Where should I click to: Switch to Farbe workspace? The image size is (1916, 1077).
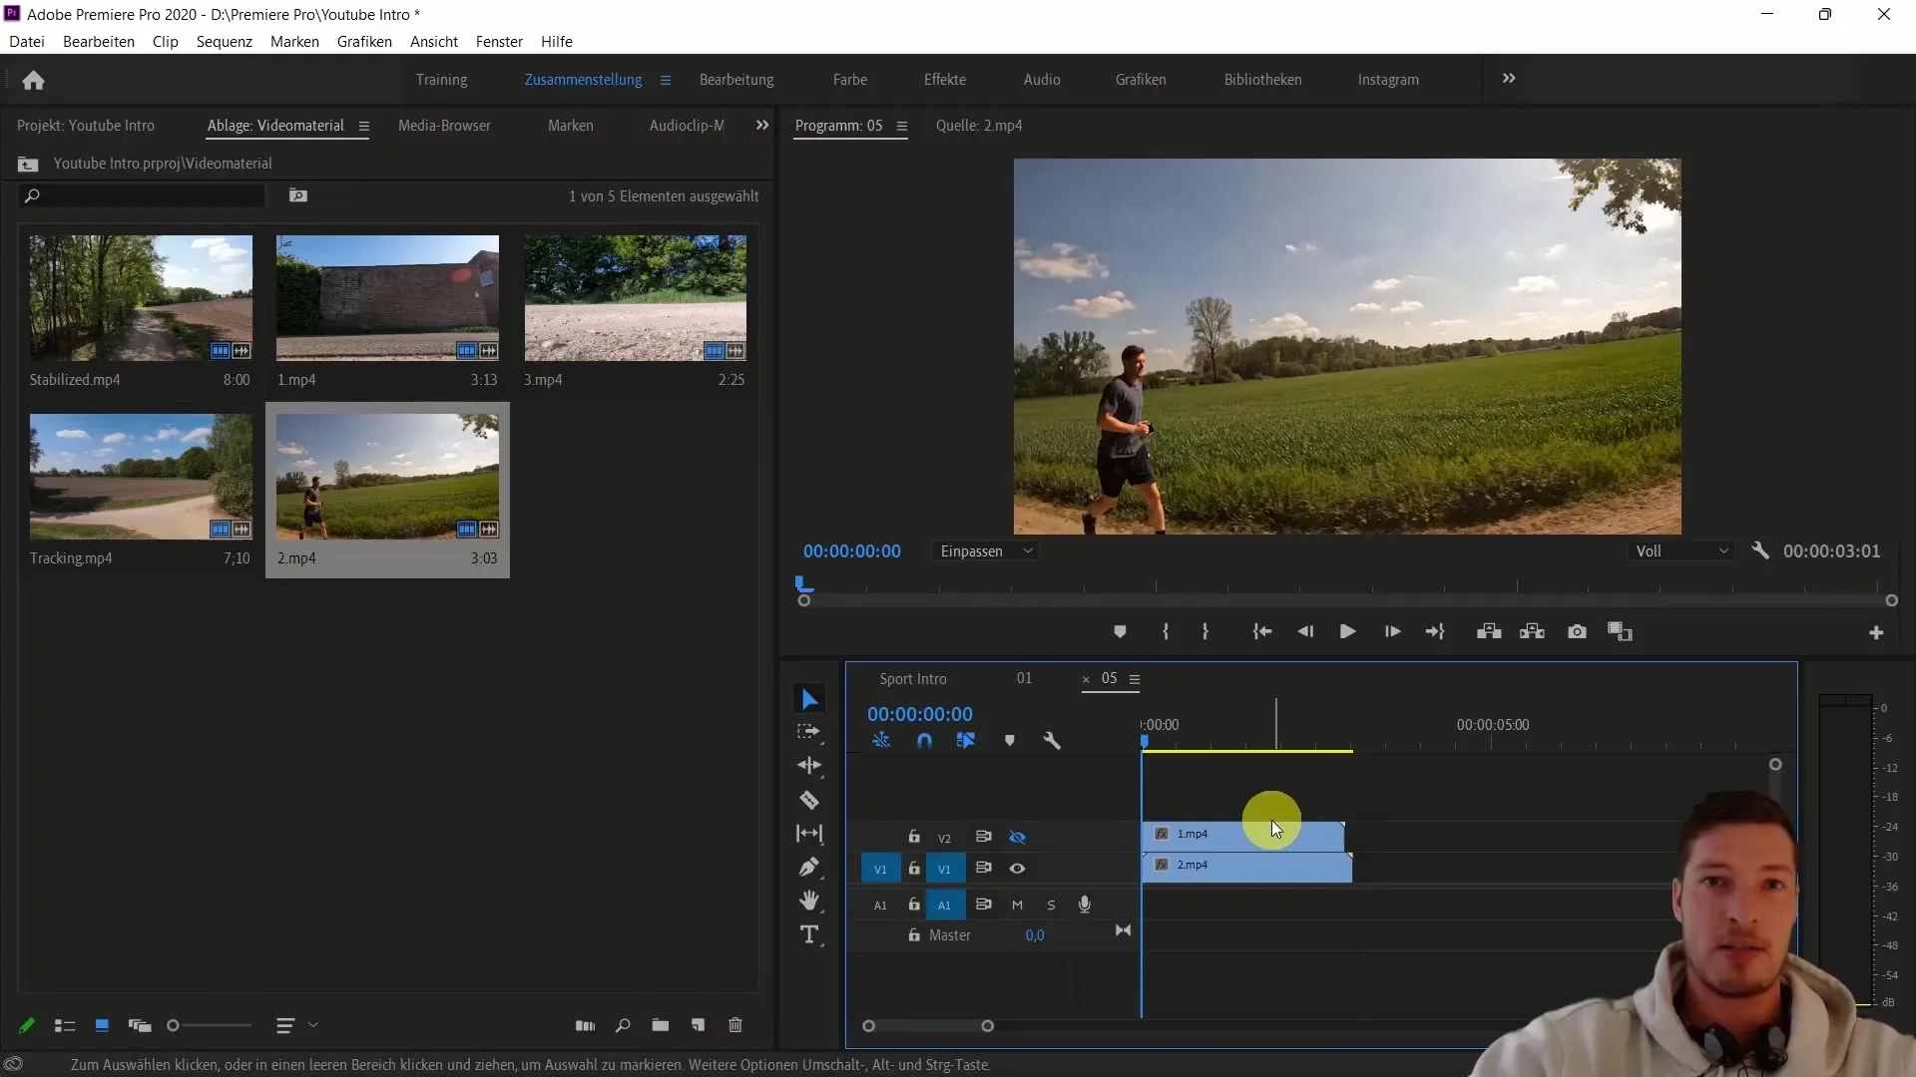850,80
